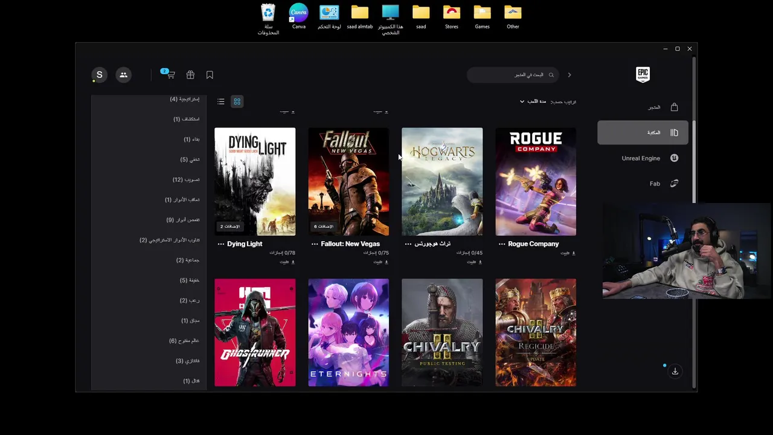This screenshot has height=435, width=773.
Task: Click the Dying Light title text
Action: click(245, 244)
